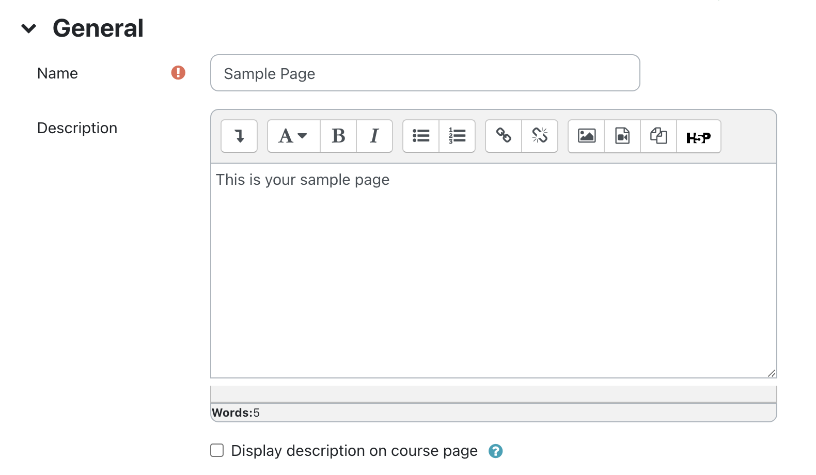
Task: Show more editor toolbar buttons
Action: (x=239, y=136)
